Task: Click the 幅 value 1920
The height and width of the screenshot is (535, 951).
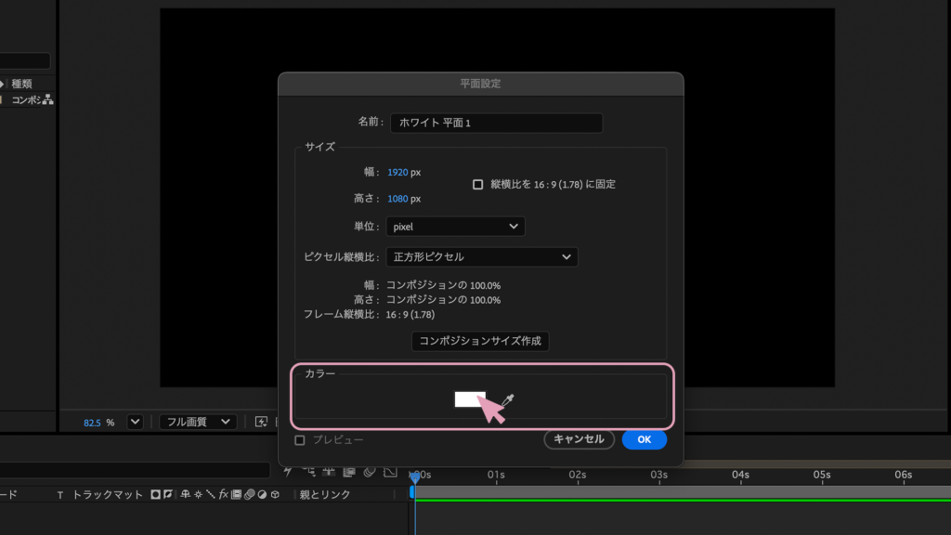Action: click(x=397, y=172)
